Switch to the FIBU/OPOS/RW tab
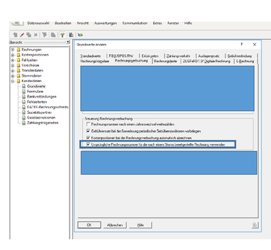Viewport: 271px width, 250px height. point(121,56)
